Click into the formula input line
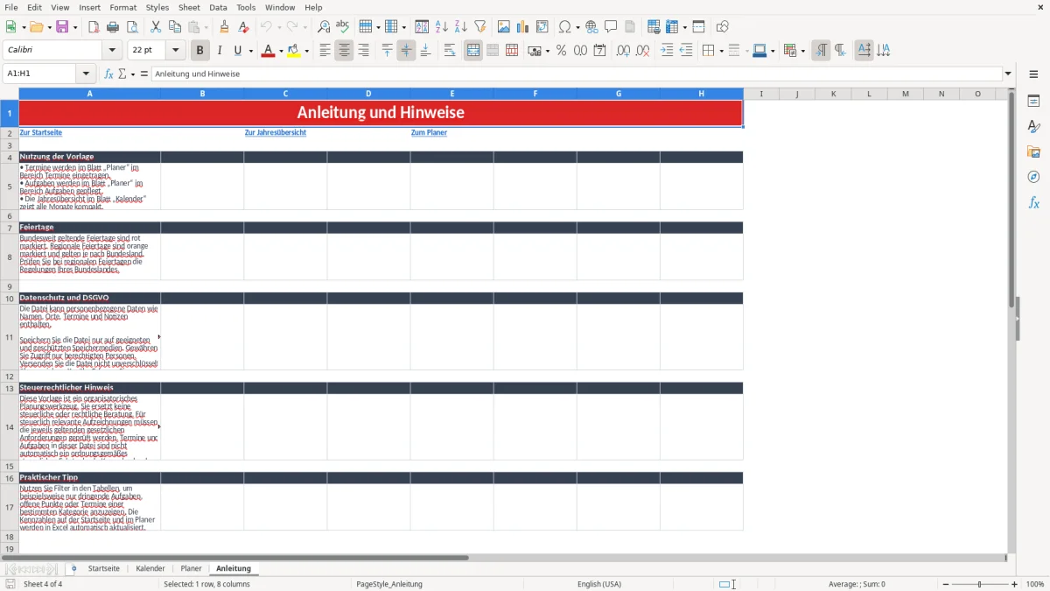This screenshot has height=591, width=1050. click(x=576, y=74)
